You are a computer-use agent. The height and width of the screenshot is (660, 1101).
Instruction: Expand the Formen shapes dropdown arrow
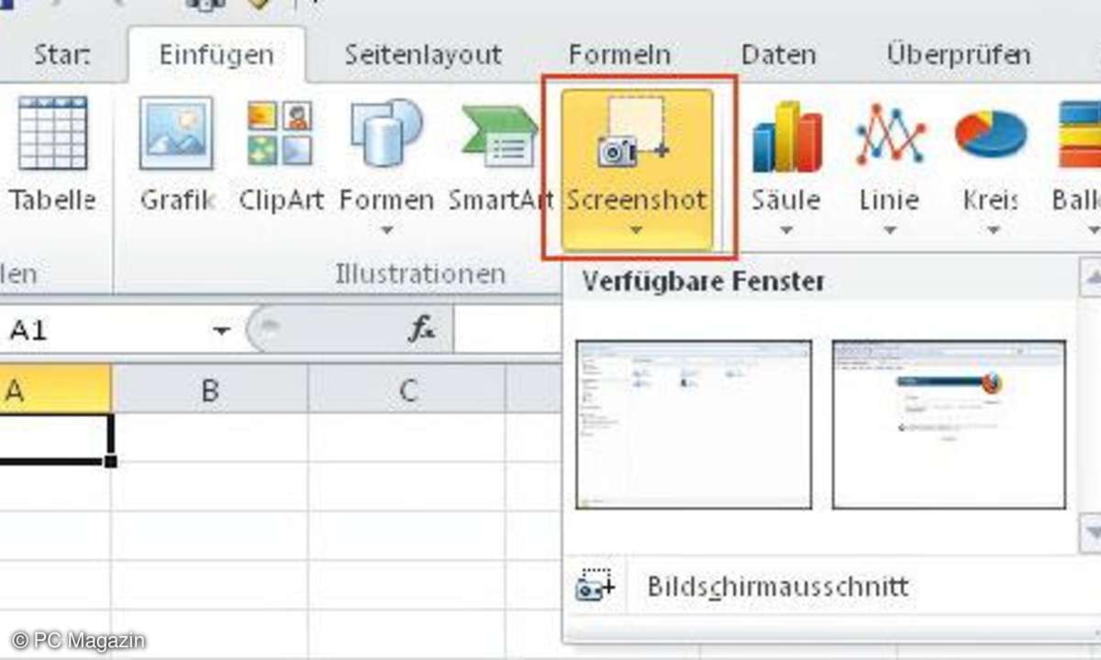[x=386, y=229]
